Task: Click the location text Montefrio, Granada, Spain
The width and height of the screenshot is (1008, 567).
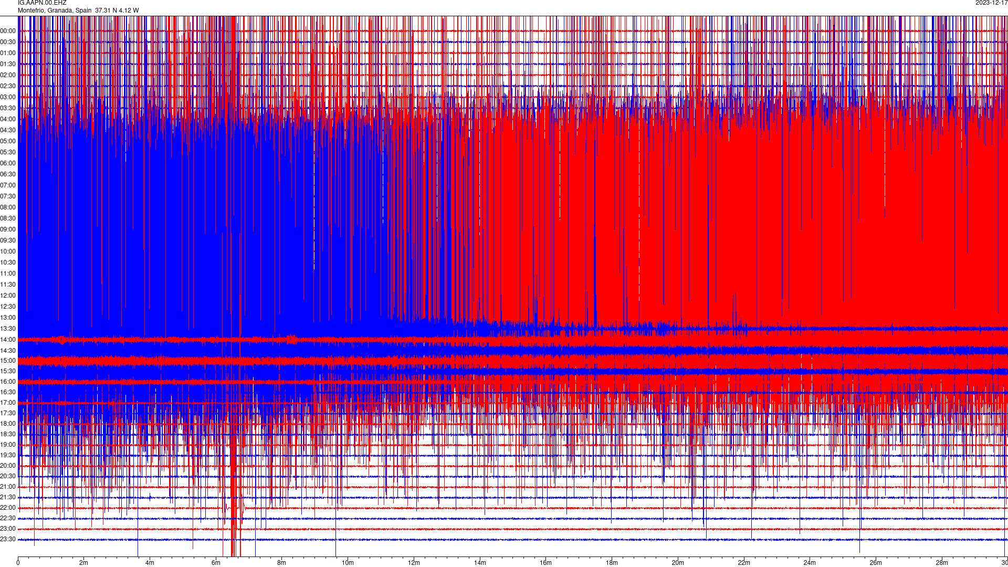Action: coord(55,10)
